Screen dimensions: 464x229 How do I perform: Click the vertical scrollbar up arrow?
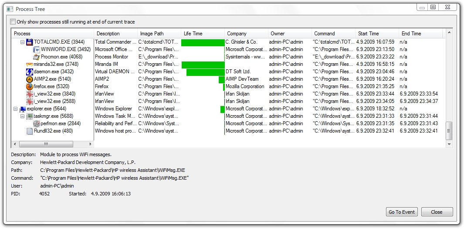point(449,32)
